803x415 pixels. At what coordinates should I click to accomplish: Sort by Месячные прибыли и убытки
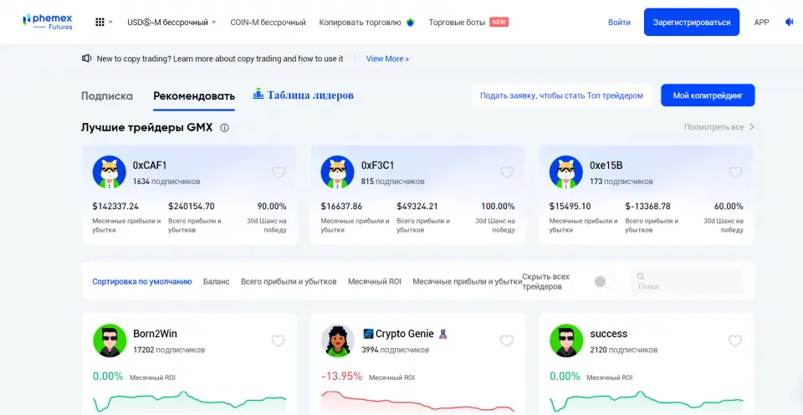click(x=467, y=281)
